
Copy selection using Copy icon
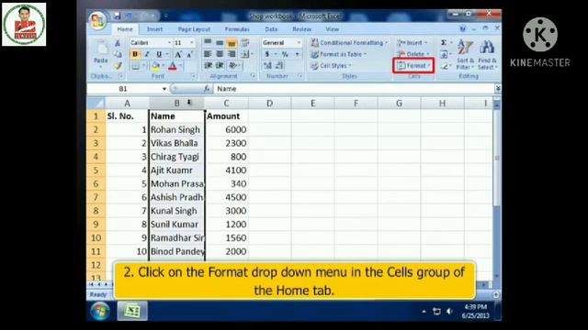[118, 54]
